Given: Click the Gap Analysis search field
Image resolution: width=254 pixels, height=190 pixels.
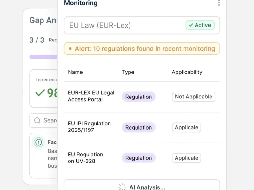Looking at the screenshot, I should 43,120.
